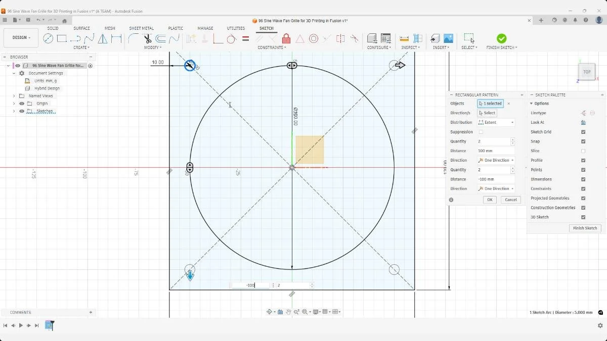Click the Home icon in quick access bar

[x=64, y=21]
